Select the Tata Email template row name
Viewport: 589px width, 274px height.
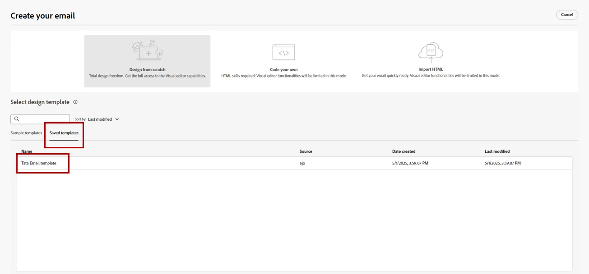pyautogui.click(x=39, y=163)
